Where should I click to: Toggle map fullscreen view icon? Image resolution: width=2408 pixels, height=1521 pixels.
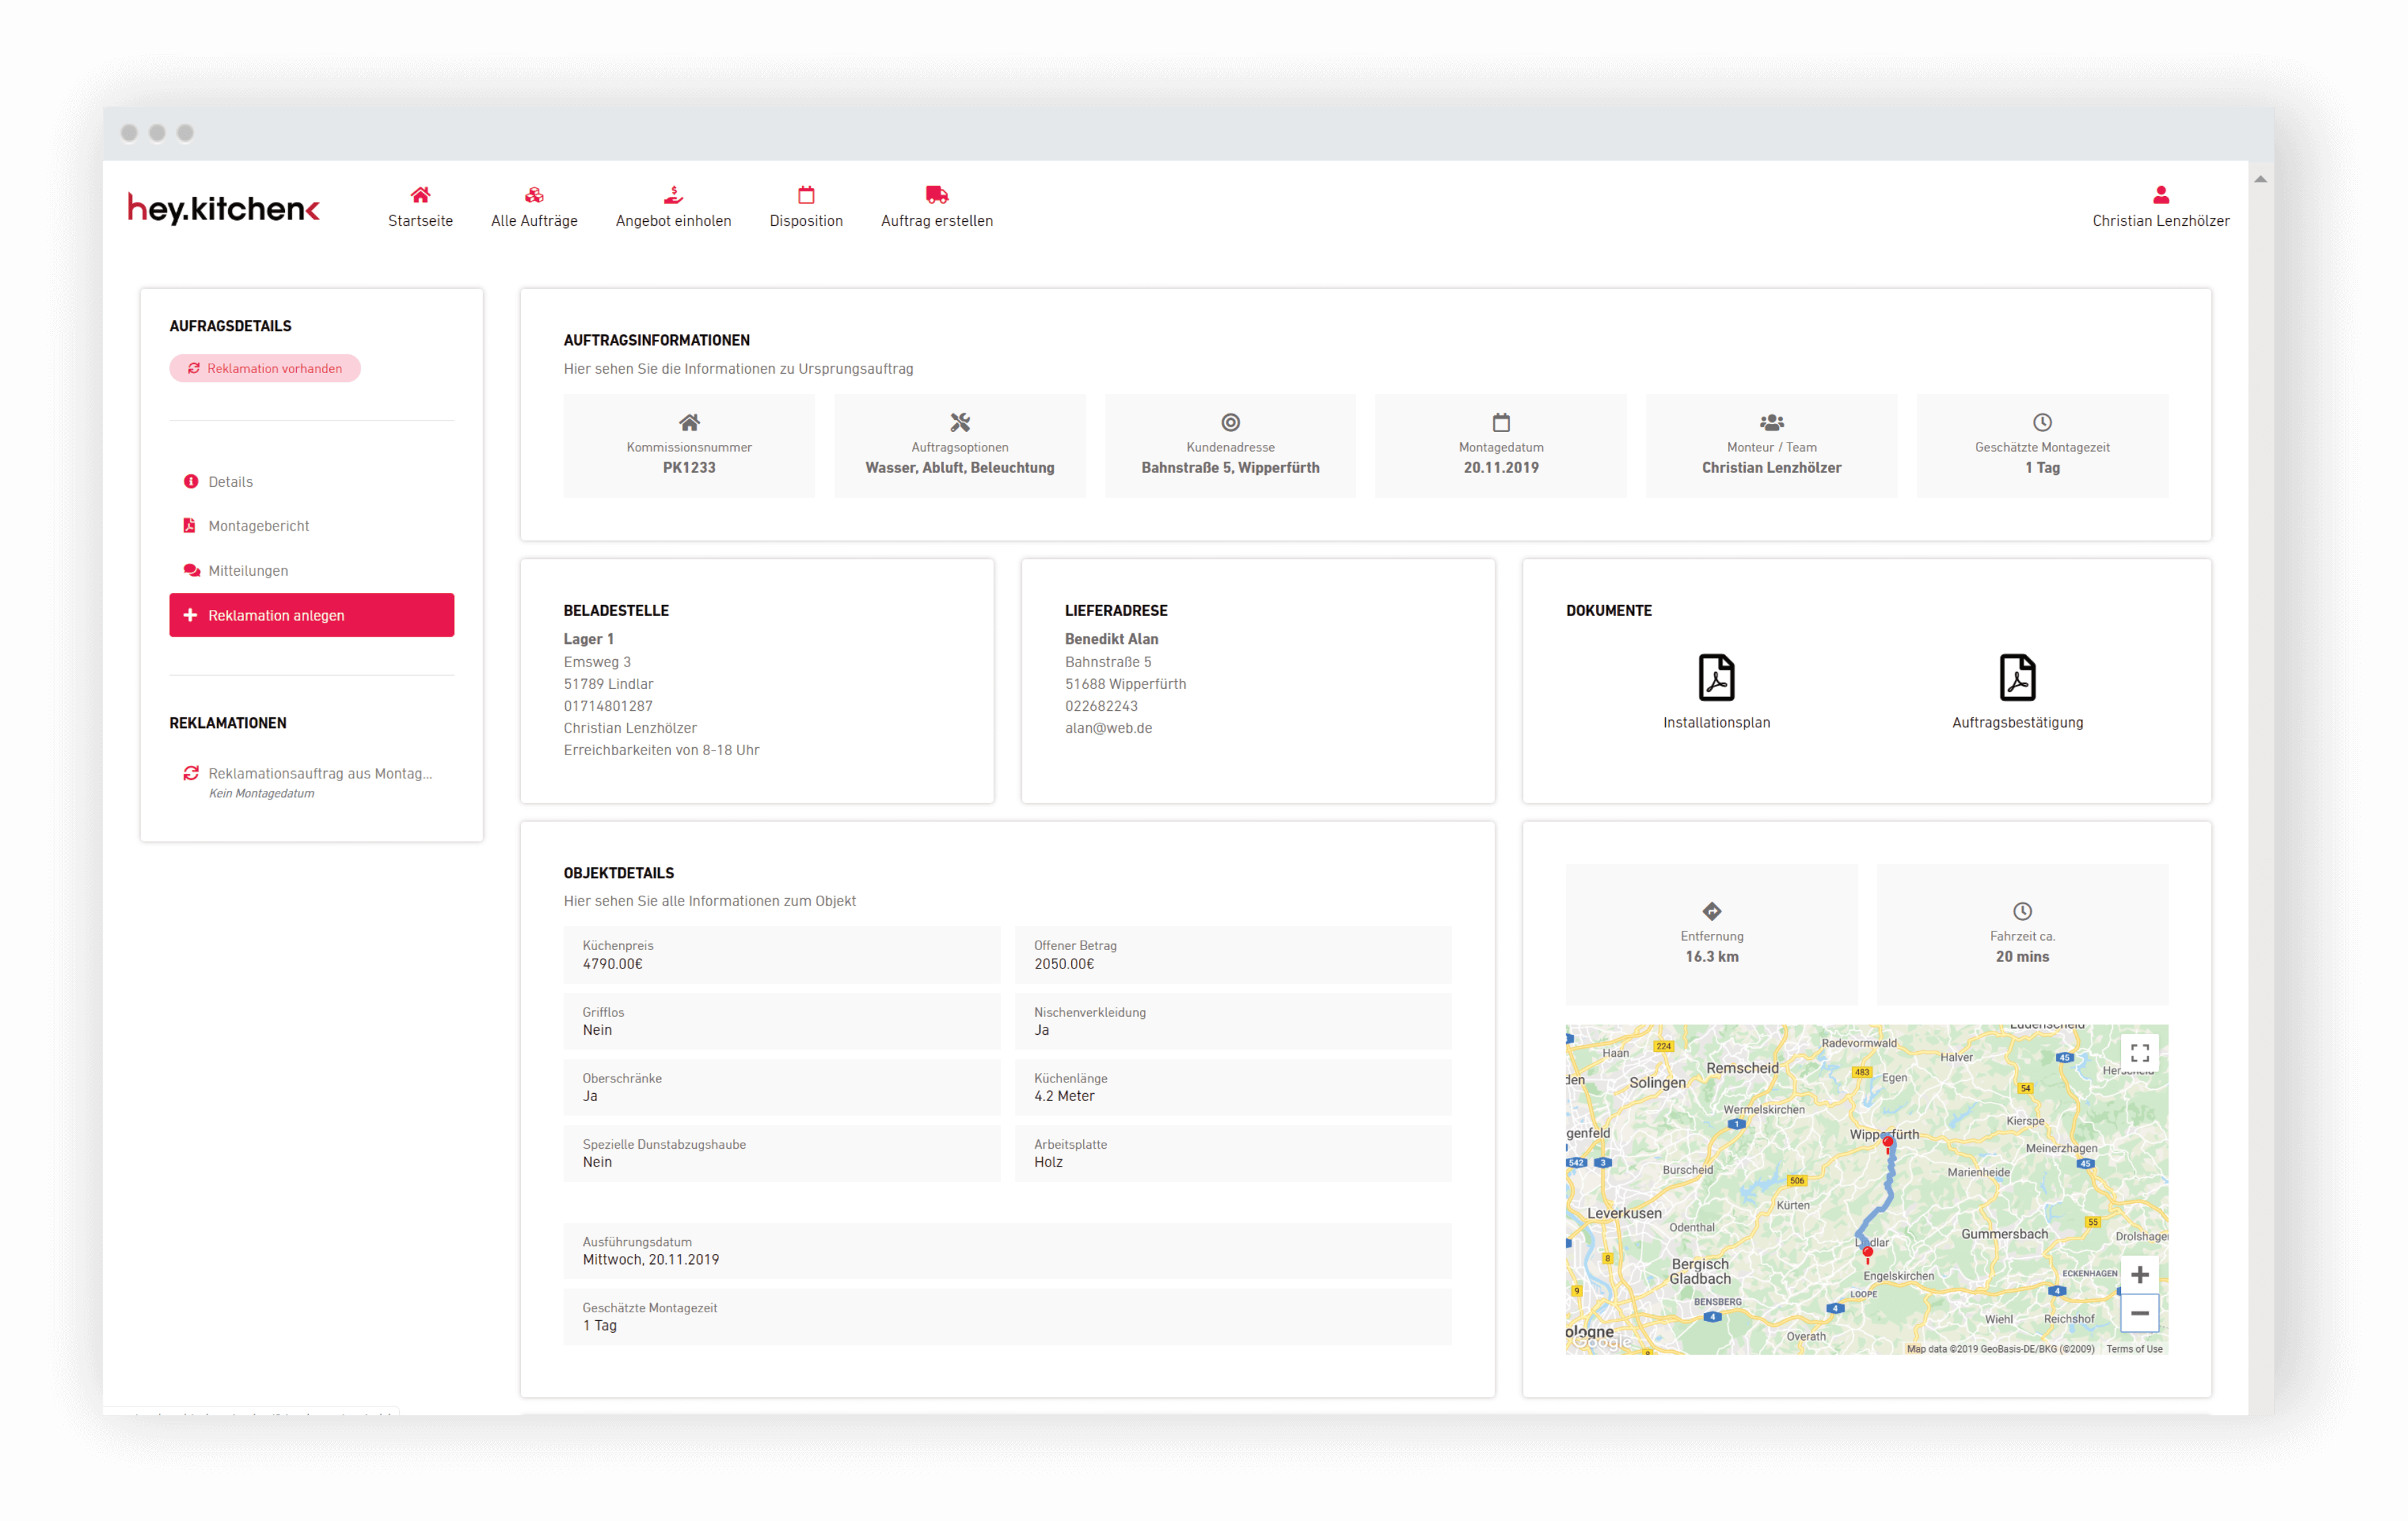2139,1052
